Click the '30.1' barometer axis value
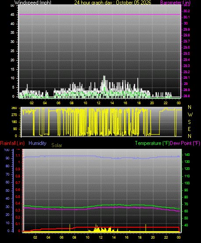 pyautogui.click(x=187, y=17)
